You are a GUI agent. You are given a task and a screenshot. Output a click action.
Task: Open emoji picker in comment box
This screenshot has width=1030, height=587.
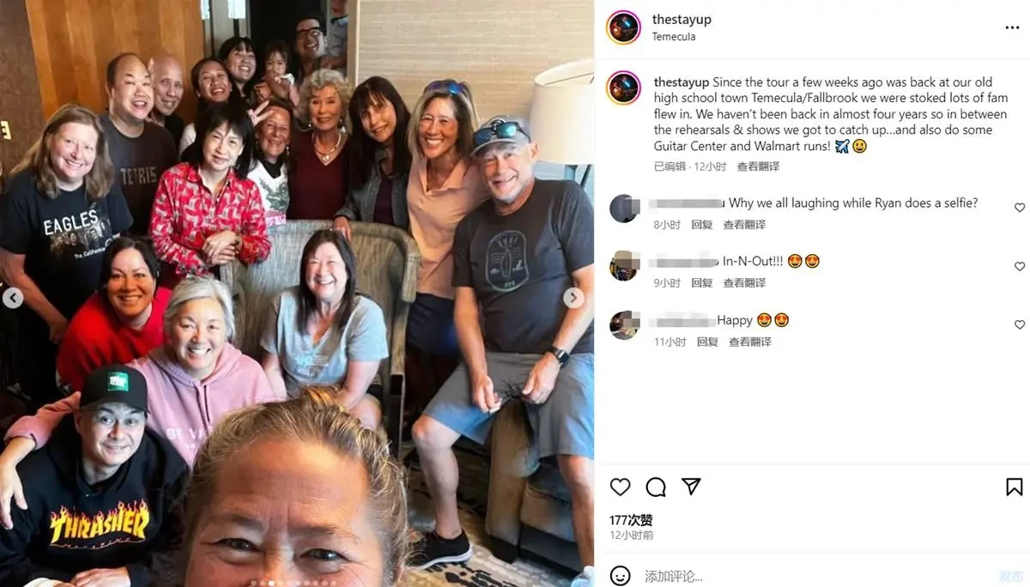[x=620, y=576]
